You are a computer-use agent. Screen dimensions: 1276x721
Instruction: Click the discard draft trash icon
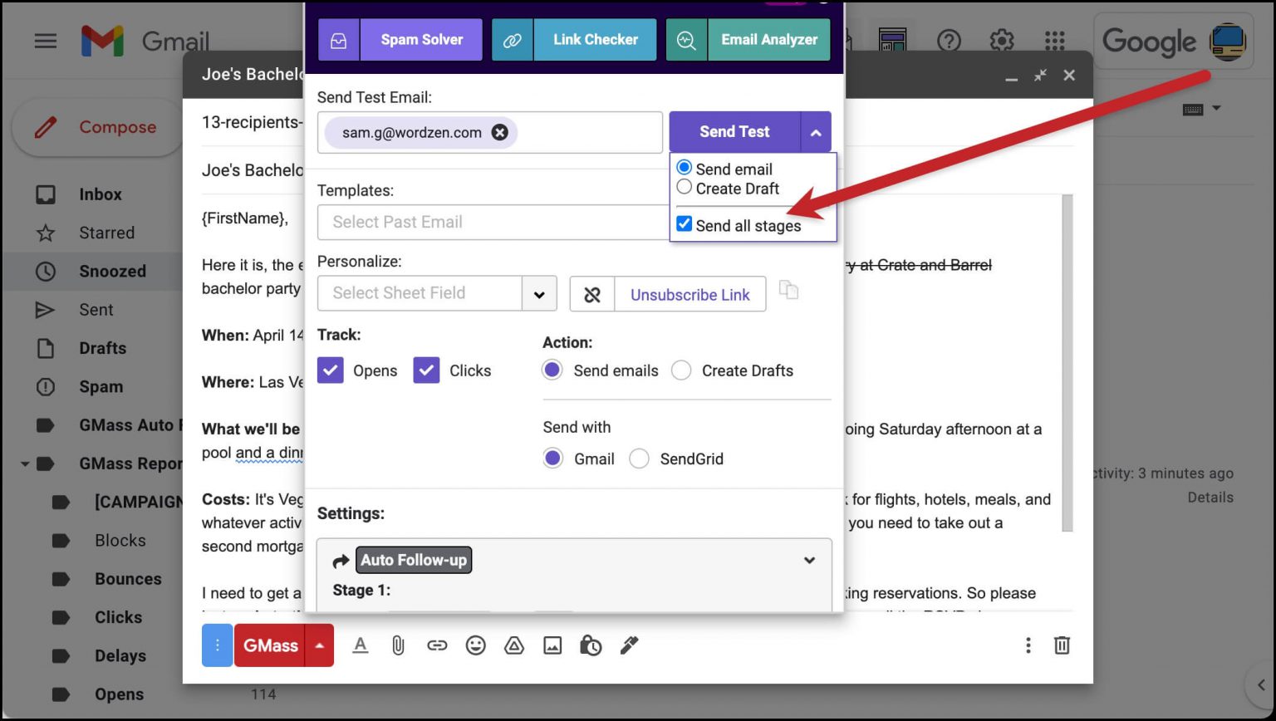(x=1062, y=645)
